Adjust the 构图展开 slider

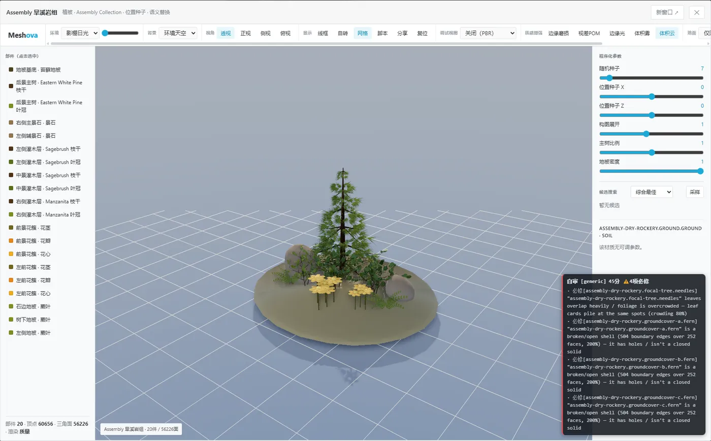click(651, 134)
